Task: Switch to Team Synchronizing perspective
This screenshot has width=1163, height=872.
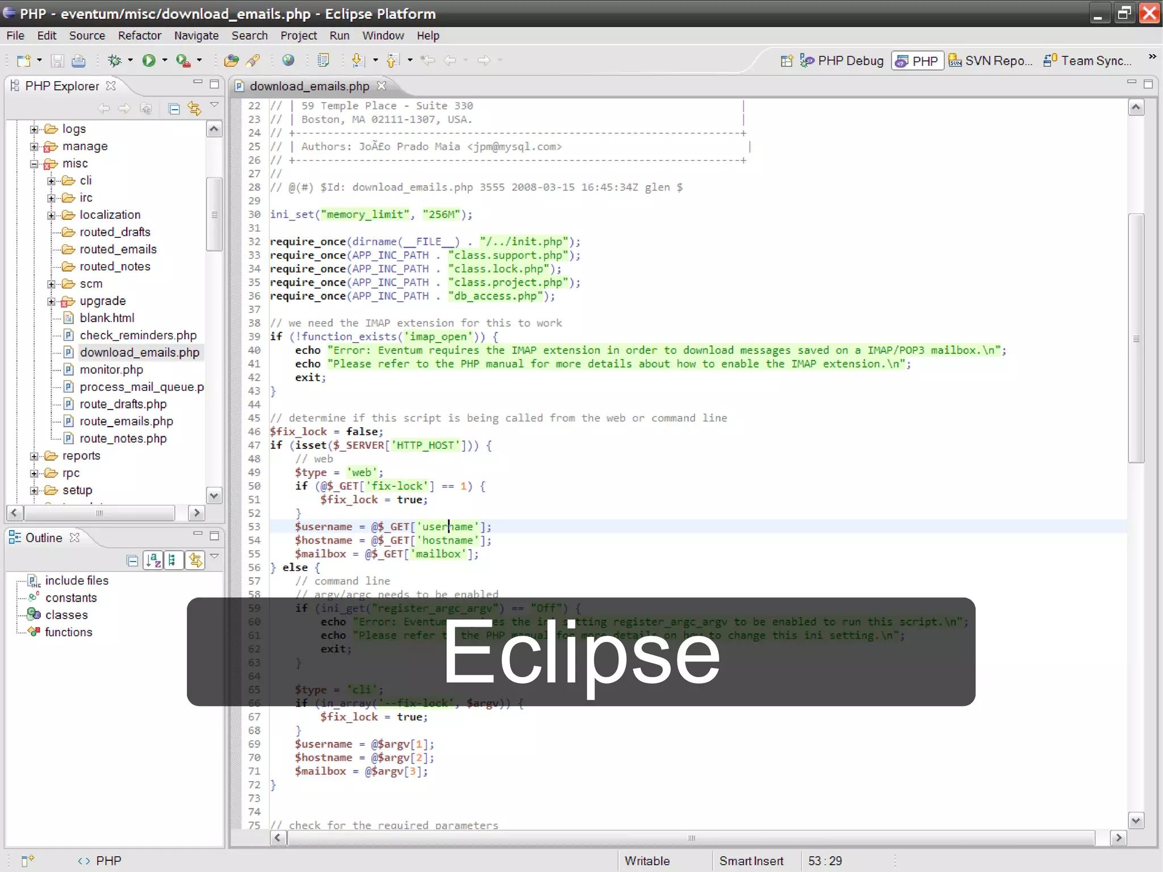Action: coord(1087,61)
